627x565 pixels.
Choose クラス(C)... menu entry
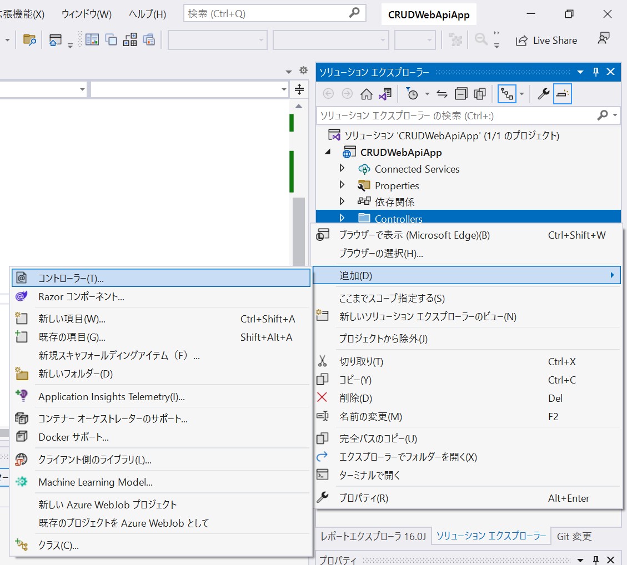pos(160,545)
